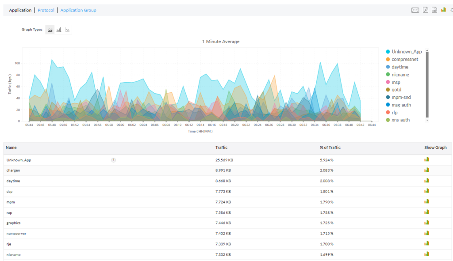The image size is (453, 261).
Task: Click the colored bar chart icon in top toolbar
Action: (x=443, y=10)
